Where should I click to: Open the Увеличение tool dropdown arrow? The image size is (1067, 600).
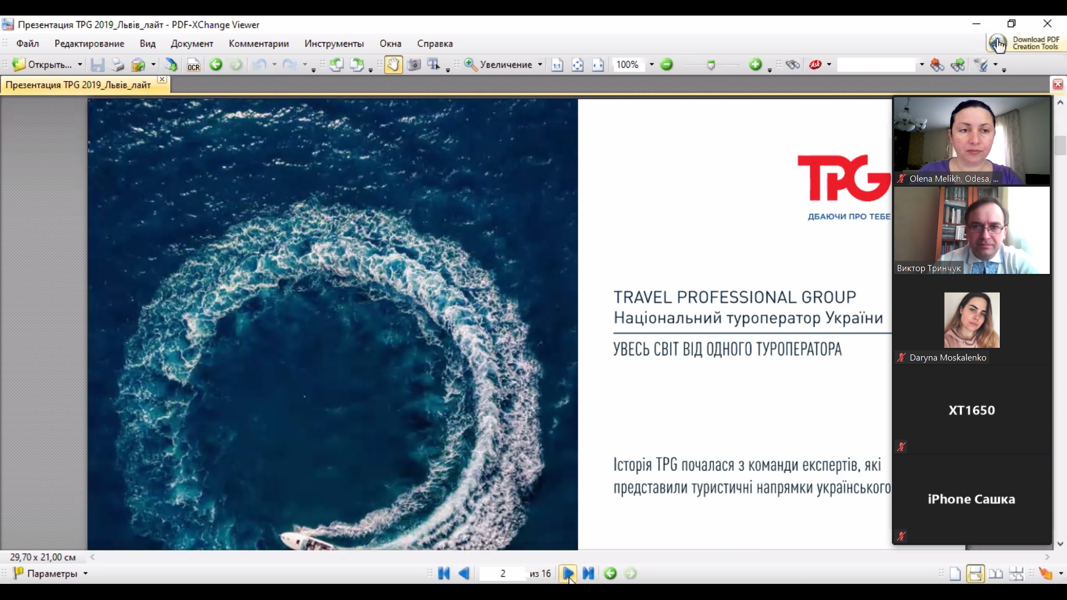pos(540,64)
